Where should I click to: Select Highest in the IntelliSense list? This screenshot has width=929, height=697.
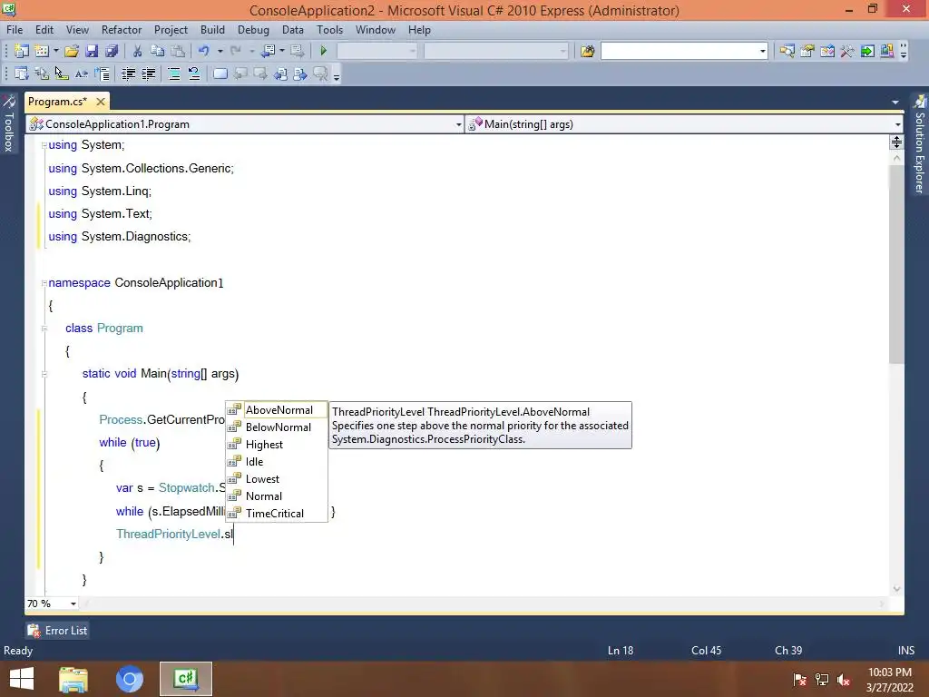pos(277,444)
